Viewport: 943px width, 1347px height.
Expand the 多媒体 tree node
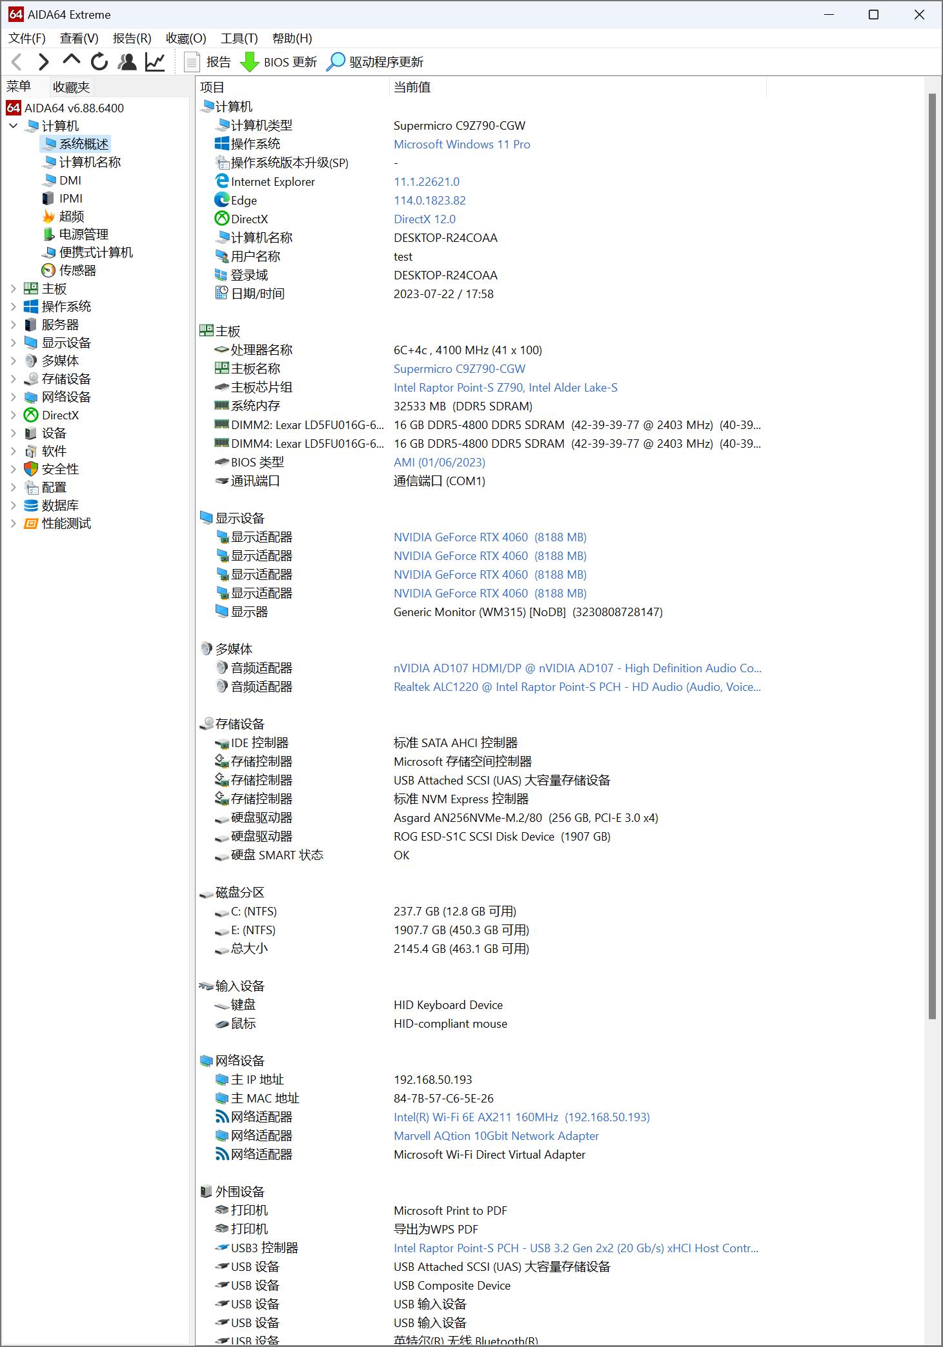13,361
